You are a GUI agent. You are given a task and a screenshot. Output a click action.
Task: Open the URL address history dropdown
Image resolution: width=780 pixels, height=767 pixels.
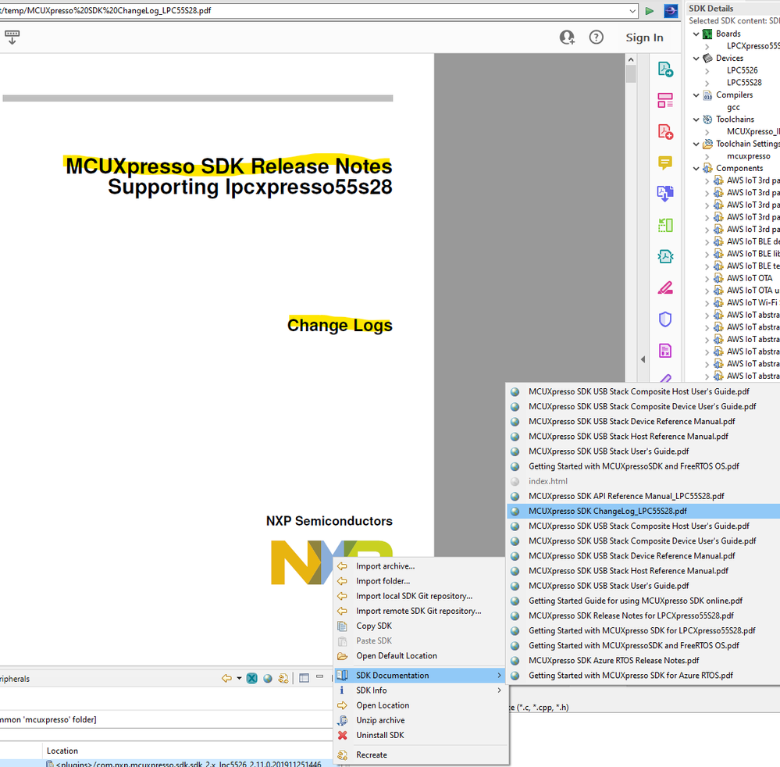[x=632, y=10]
